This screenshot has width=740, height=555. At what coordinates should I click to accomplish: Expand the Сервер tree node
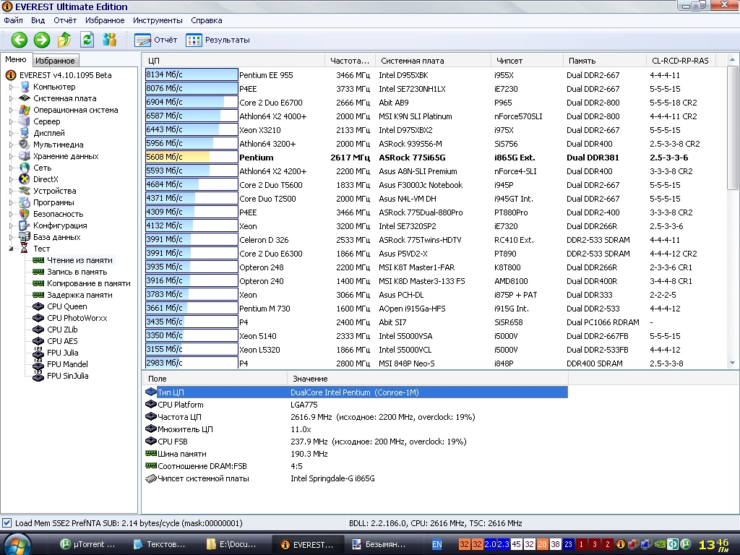click(x=11, y=121)
